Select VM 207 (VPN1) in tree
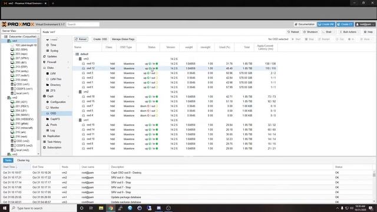This screenshot has width=377, height=212. click(x=22, y=58)
